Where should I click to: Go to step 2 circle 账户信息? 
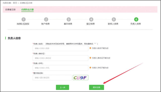46,19
